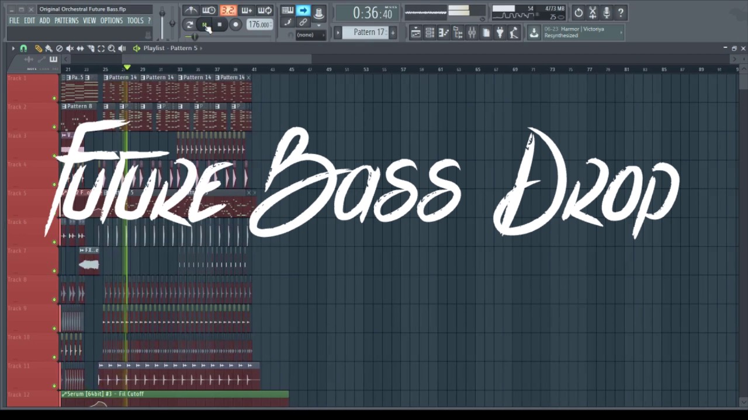Screen dimensions: 748x420
Task: Select the dashed-square select tool
Action: (101, 48)
